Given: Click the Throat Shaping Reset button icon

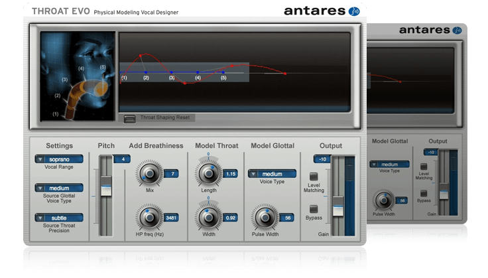Looking at the screenshot, I should 129,119.
